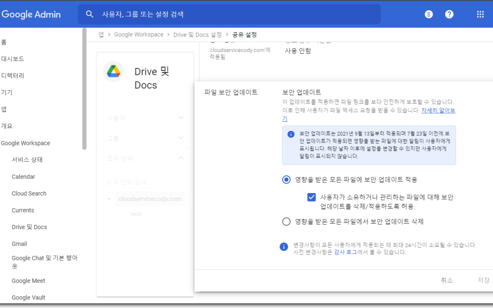Screen dimensions: 493x308
Task: Open Currents in the sidebar
Action: [x=23, y=210]
